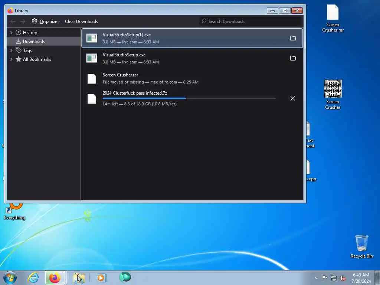Cancel the 2024 Clusterfuck download

293,98
